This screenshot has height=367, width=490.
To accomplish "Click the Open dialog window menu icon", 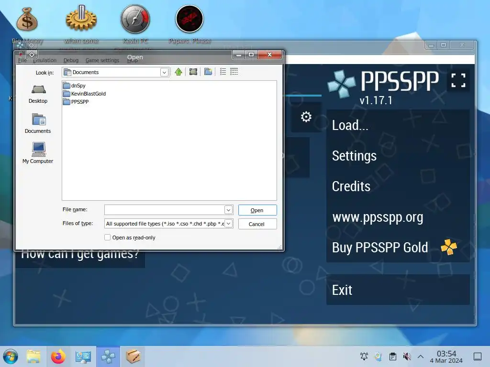I will click(x=32, y=54).
